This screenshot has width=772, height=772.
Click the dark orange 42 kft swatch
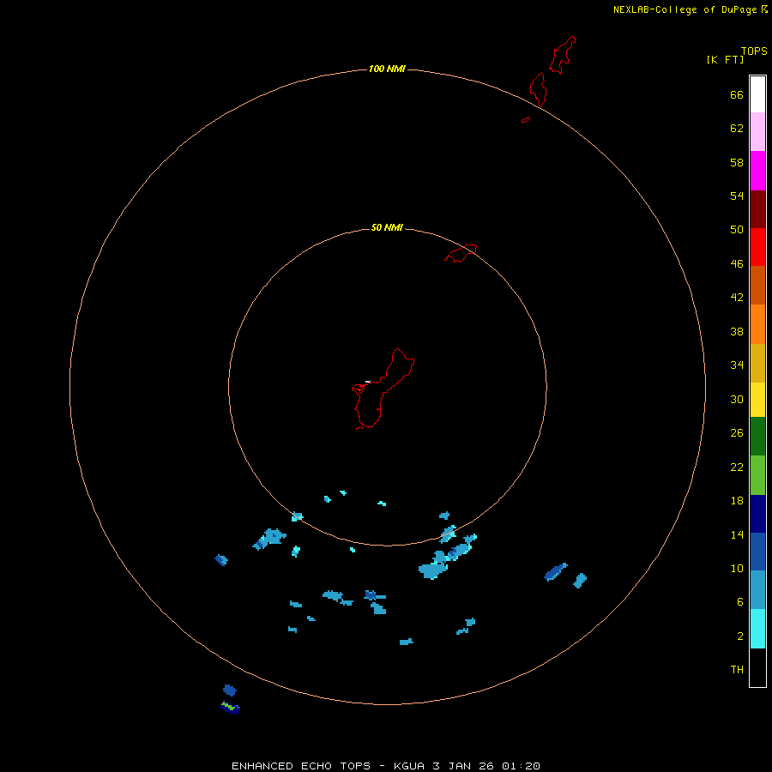click(757, 285)
